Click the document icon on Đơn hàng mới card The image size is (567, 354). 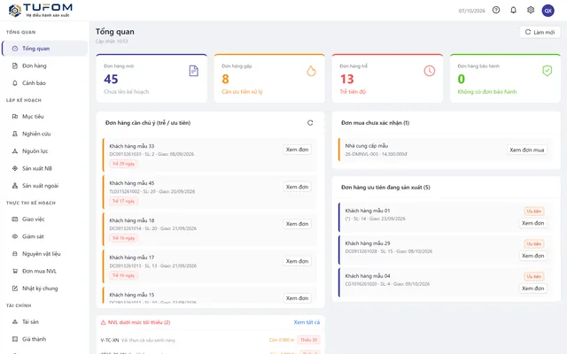tap(194, 71)
